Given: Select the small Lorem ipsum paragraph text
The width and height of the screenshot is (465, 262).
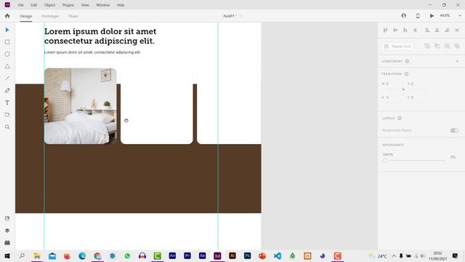Looking at the screenshot, I should [92, 52].
